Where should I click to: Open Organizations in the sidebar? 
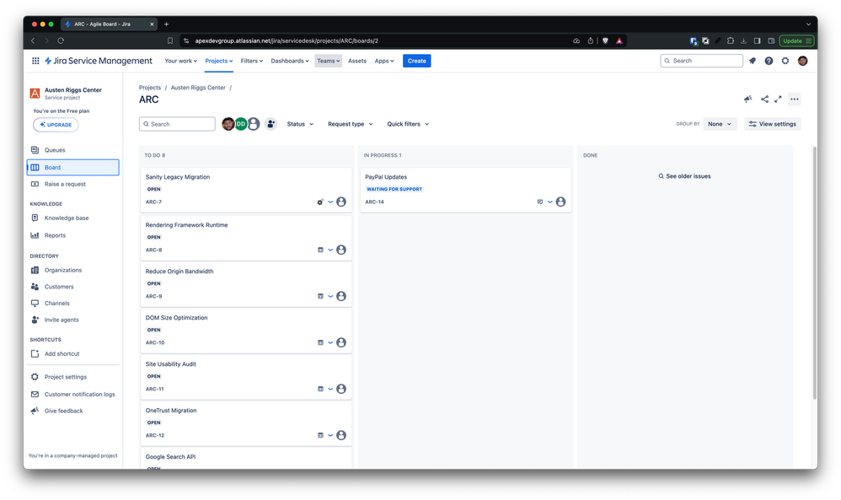73,271
